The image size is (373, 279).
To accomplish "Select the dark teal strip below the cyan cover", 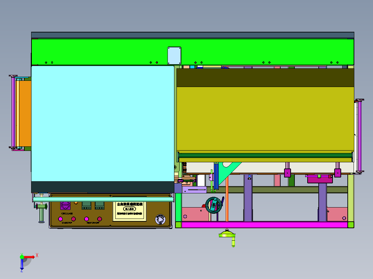I will point(103,187).
